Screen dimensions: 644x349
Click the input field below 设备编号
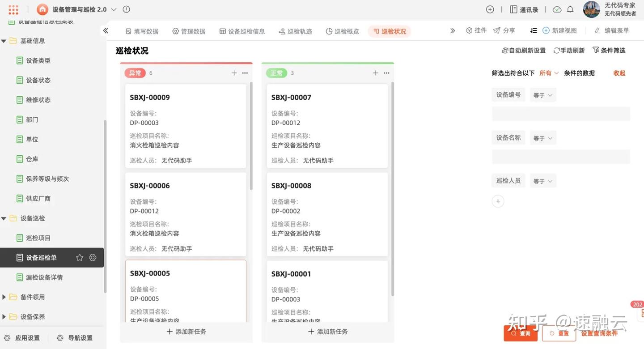click(561, 114)
